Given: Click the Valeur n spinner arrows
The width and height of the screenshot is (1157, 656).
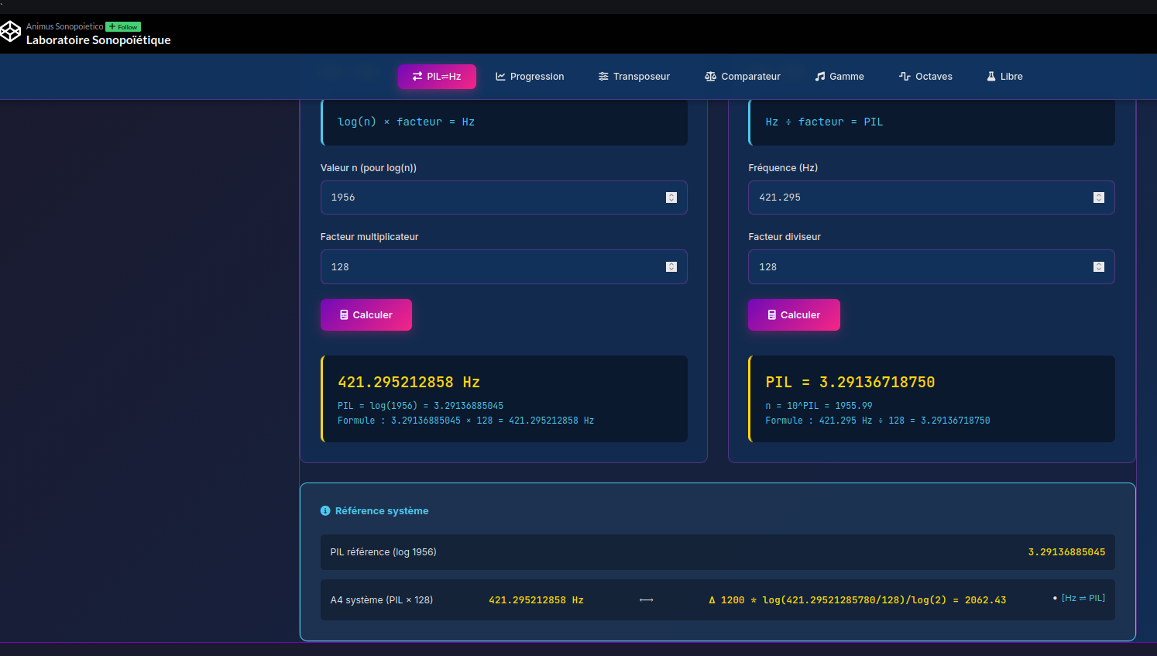Looking at the screenshot, I should 671,197.
